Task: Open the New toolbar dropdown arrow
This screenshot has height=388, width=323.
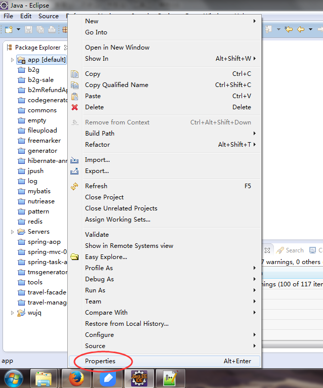Action: (18, 29)
